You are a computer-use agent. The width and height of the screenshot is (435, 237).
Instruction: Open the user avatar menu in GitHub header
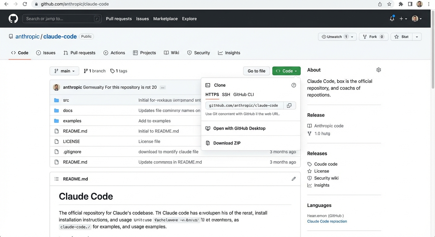(417, 19)
